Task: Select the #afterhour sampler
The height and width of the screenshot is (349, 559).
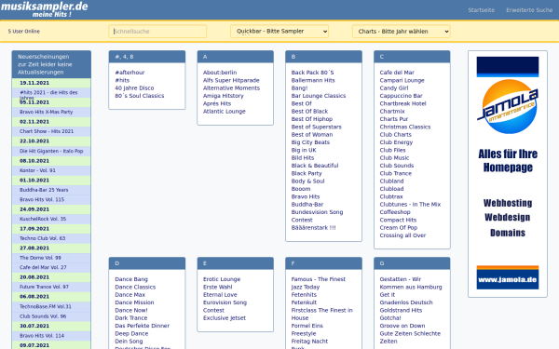Action: point(130,73)
